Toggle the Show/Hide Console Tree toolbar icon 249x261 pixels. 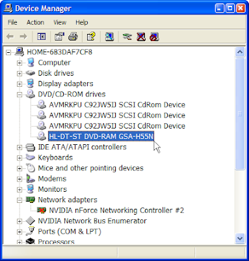point(42,37)
